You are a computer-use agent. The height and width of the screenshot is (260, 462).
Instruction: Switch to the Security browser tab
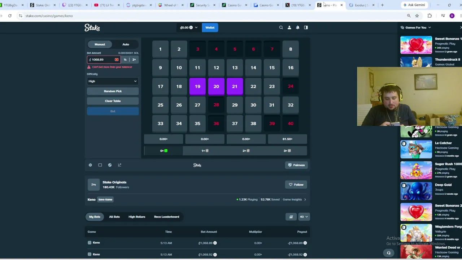click(202, 5)
